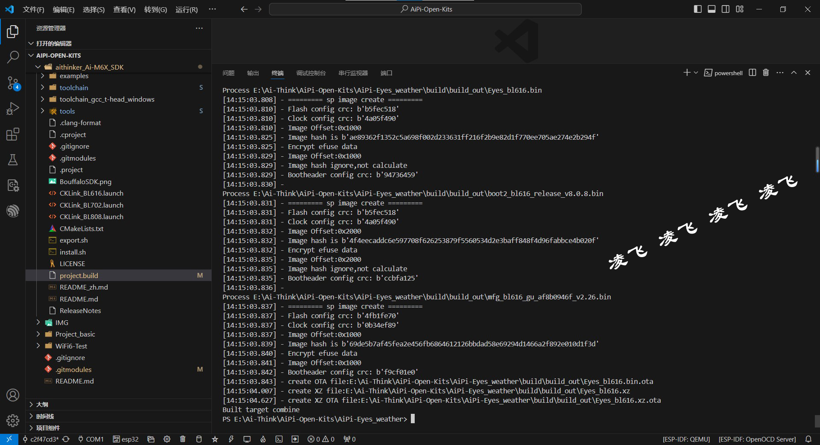The image size is (820, 445).
Task: Click the forwarded ports indicator showing 0
Action: click(x=350, y=439)
